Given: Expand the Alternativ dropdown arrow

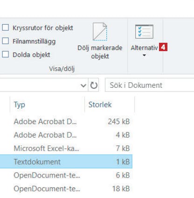Looking at the screenshot, I should click(144, 55).
